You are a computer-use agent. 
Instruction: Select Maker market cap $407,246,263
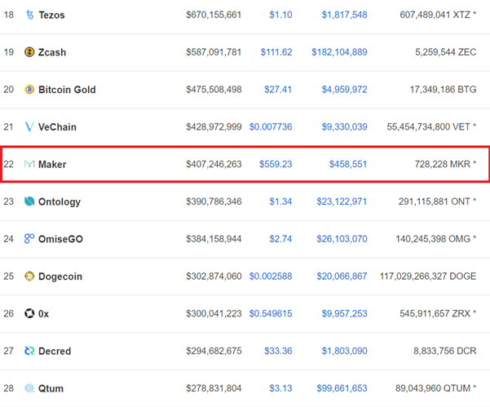pos(214,164)
